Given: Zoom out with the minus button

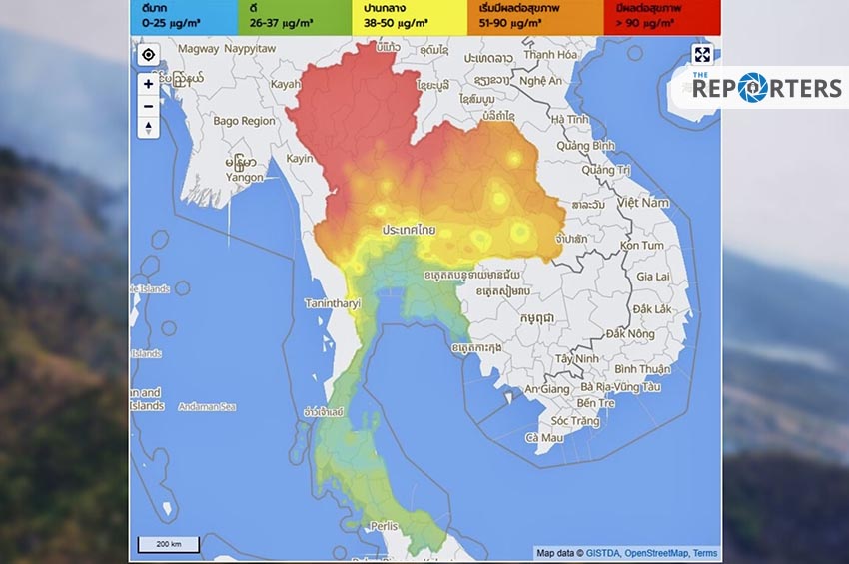Looking at the screenshot, I should [148, 106].
